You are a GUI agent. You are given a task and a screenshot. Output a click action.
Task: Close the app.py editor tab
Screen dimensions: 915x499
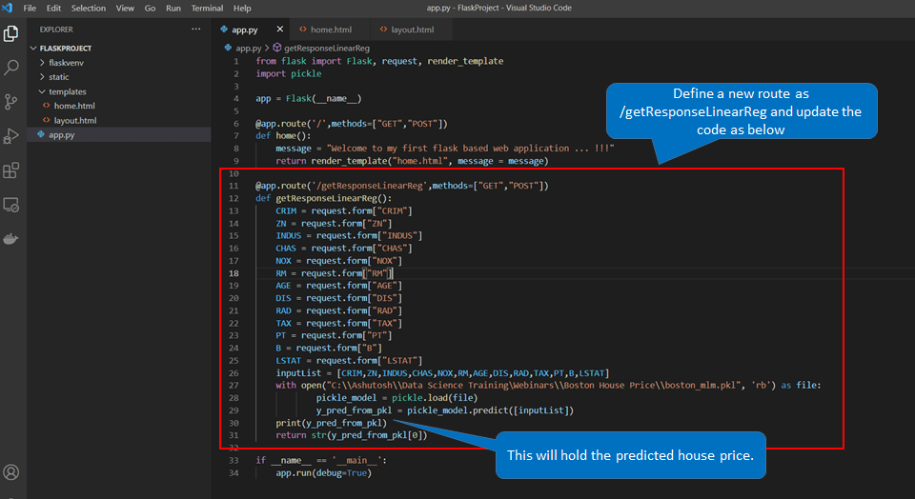(279, 30)
